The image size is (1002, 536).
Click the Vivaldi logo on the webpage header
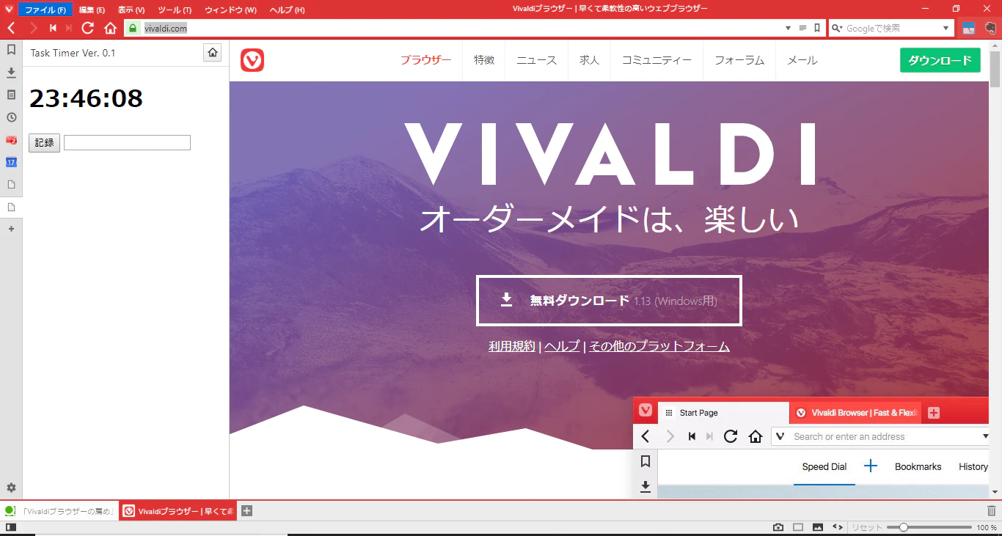(x=252, y=60)
